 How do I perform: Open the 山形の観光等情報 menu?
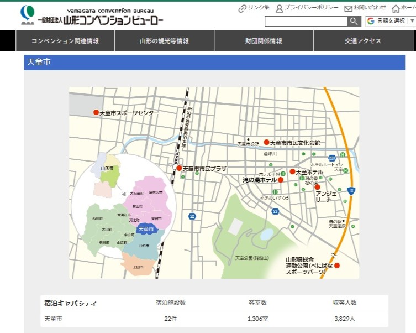pyautogui.click(x=164, y=41)
